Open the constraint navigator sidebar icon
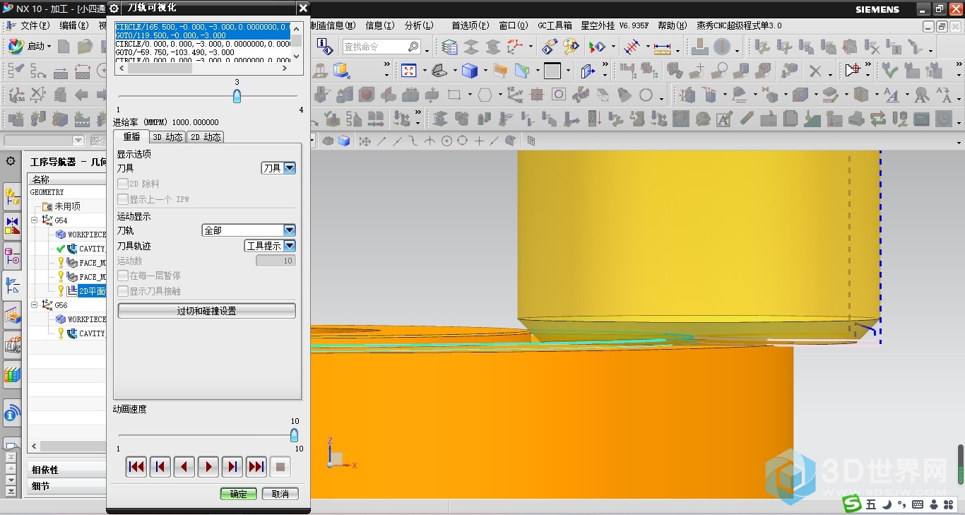 coord(12,226)
